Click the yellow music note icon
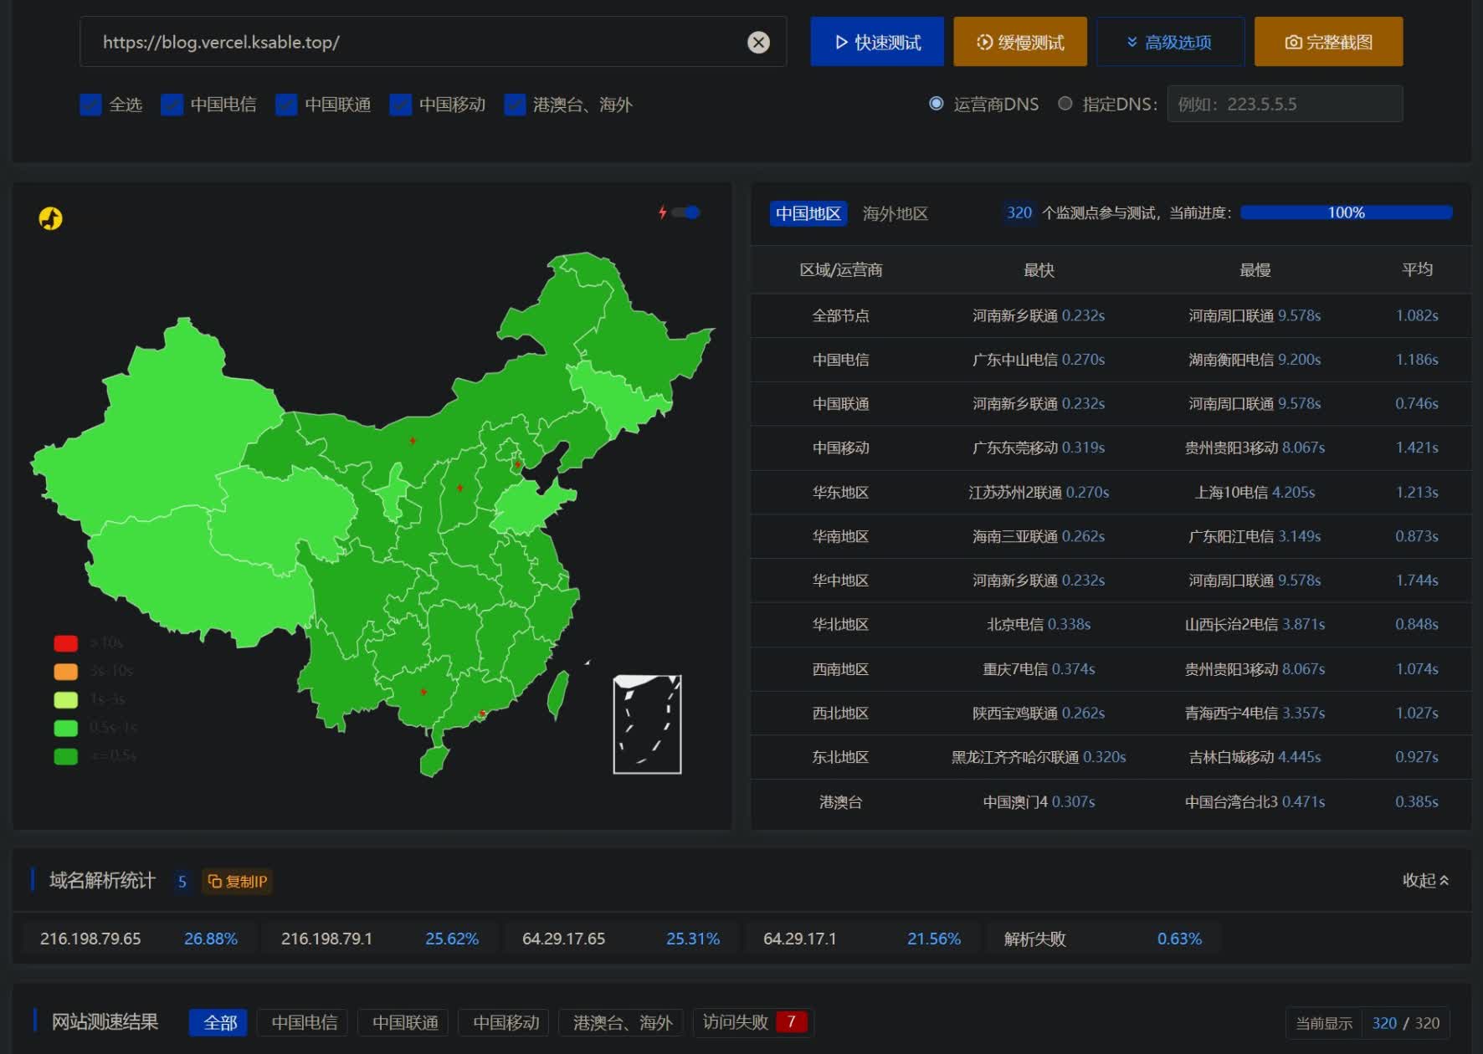The width and height of the screenshot is (1483, 1054). pos(50,218)
